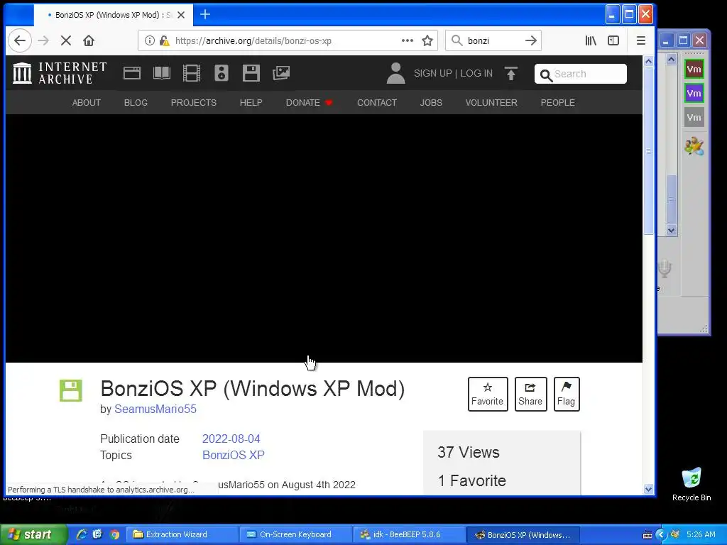
Task: Open the Texts book icon
Action: (x=162, y=73)
